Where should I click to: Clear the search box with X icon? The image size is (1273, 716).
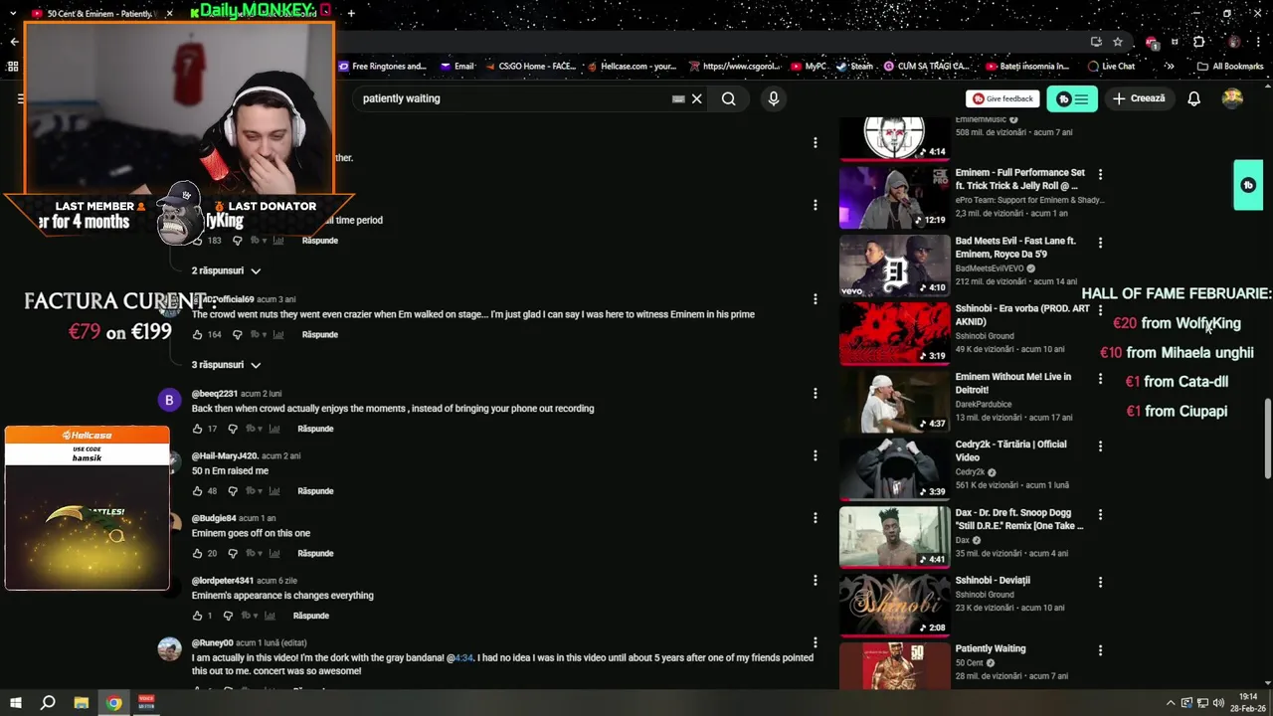tap(697, 98)
